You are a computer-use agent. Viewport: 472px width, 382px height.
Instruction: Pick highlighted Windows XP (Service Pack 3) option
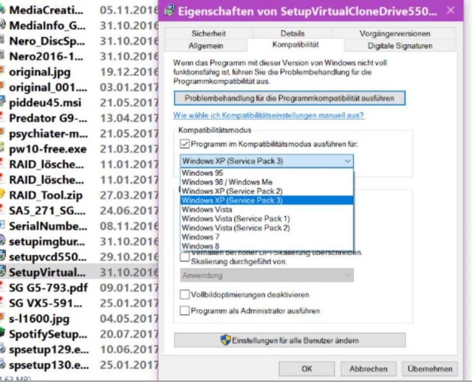pos(267,200)
